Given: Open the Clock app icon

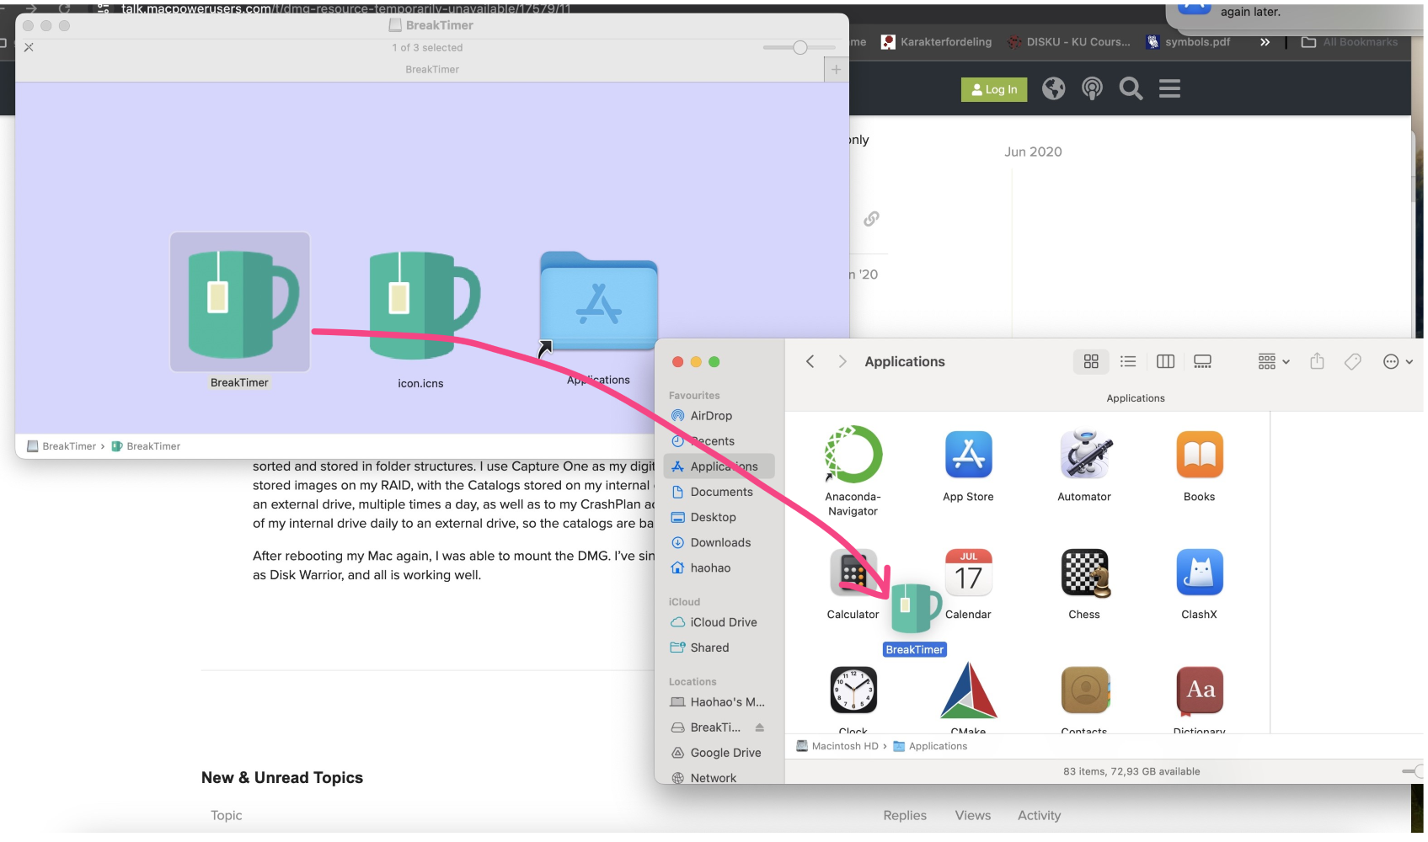Looking at the screenshot, I should [853, 690].
